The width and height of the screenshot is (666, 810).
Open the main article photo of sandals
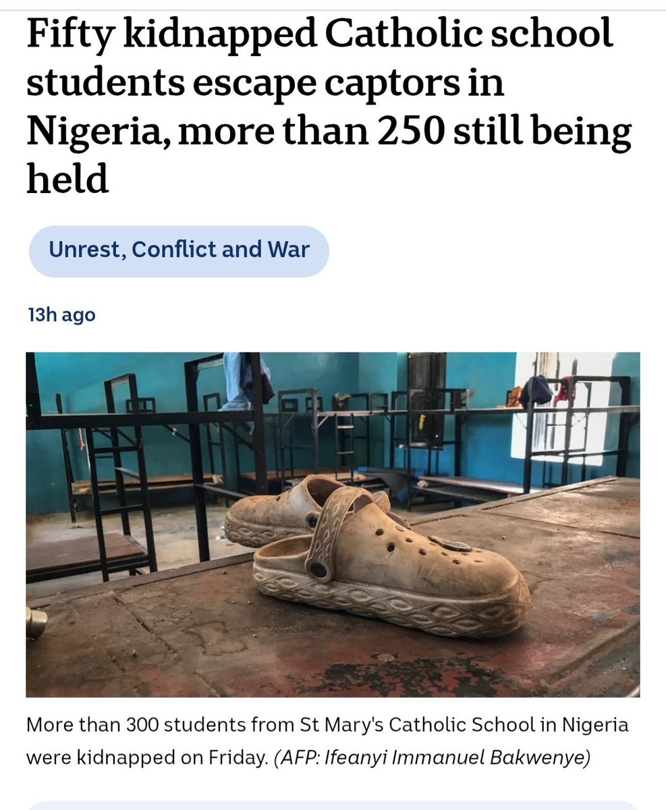coord(333,524)
